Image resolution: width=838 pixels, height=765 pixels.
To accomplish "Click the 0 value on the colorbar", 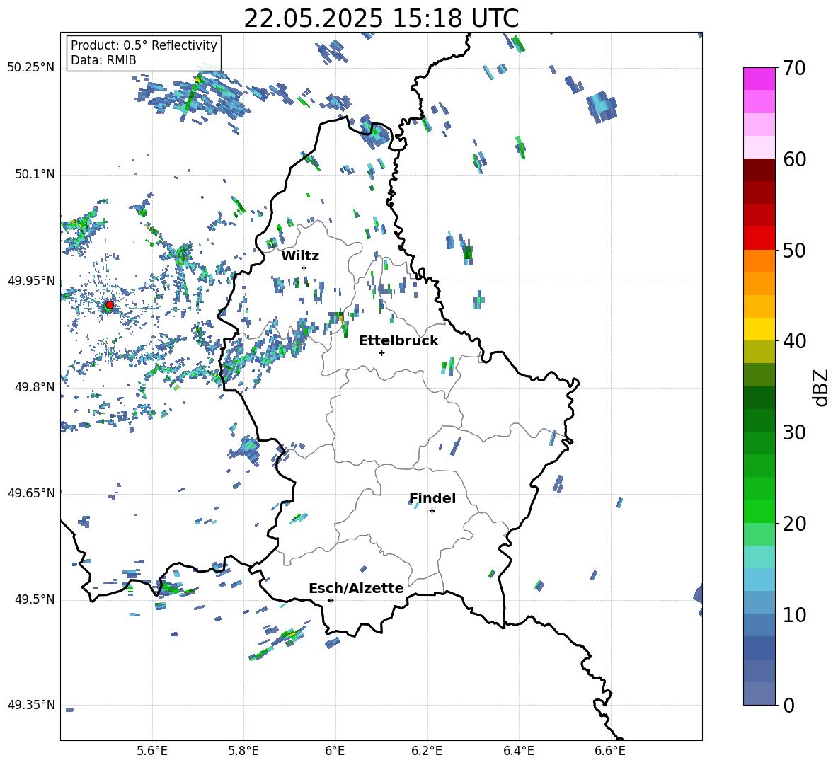I will [788, 705].
